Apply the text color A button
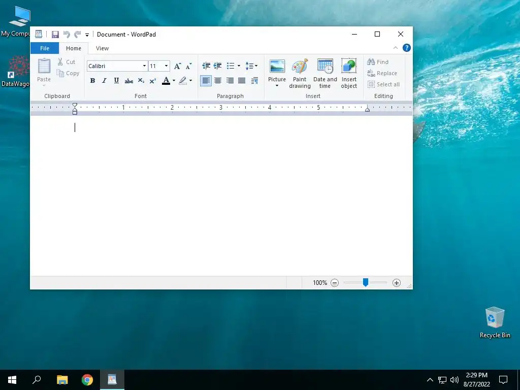The width and height of the screenshot is (520, 390). (x=166, y=81)
